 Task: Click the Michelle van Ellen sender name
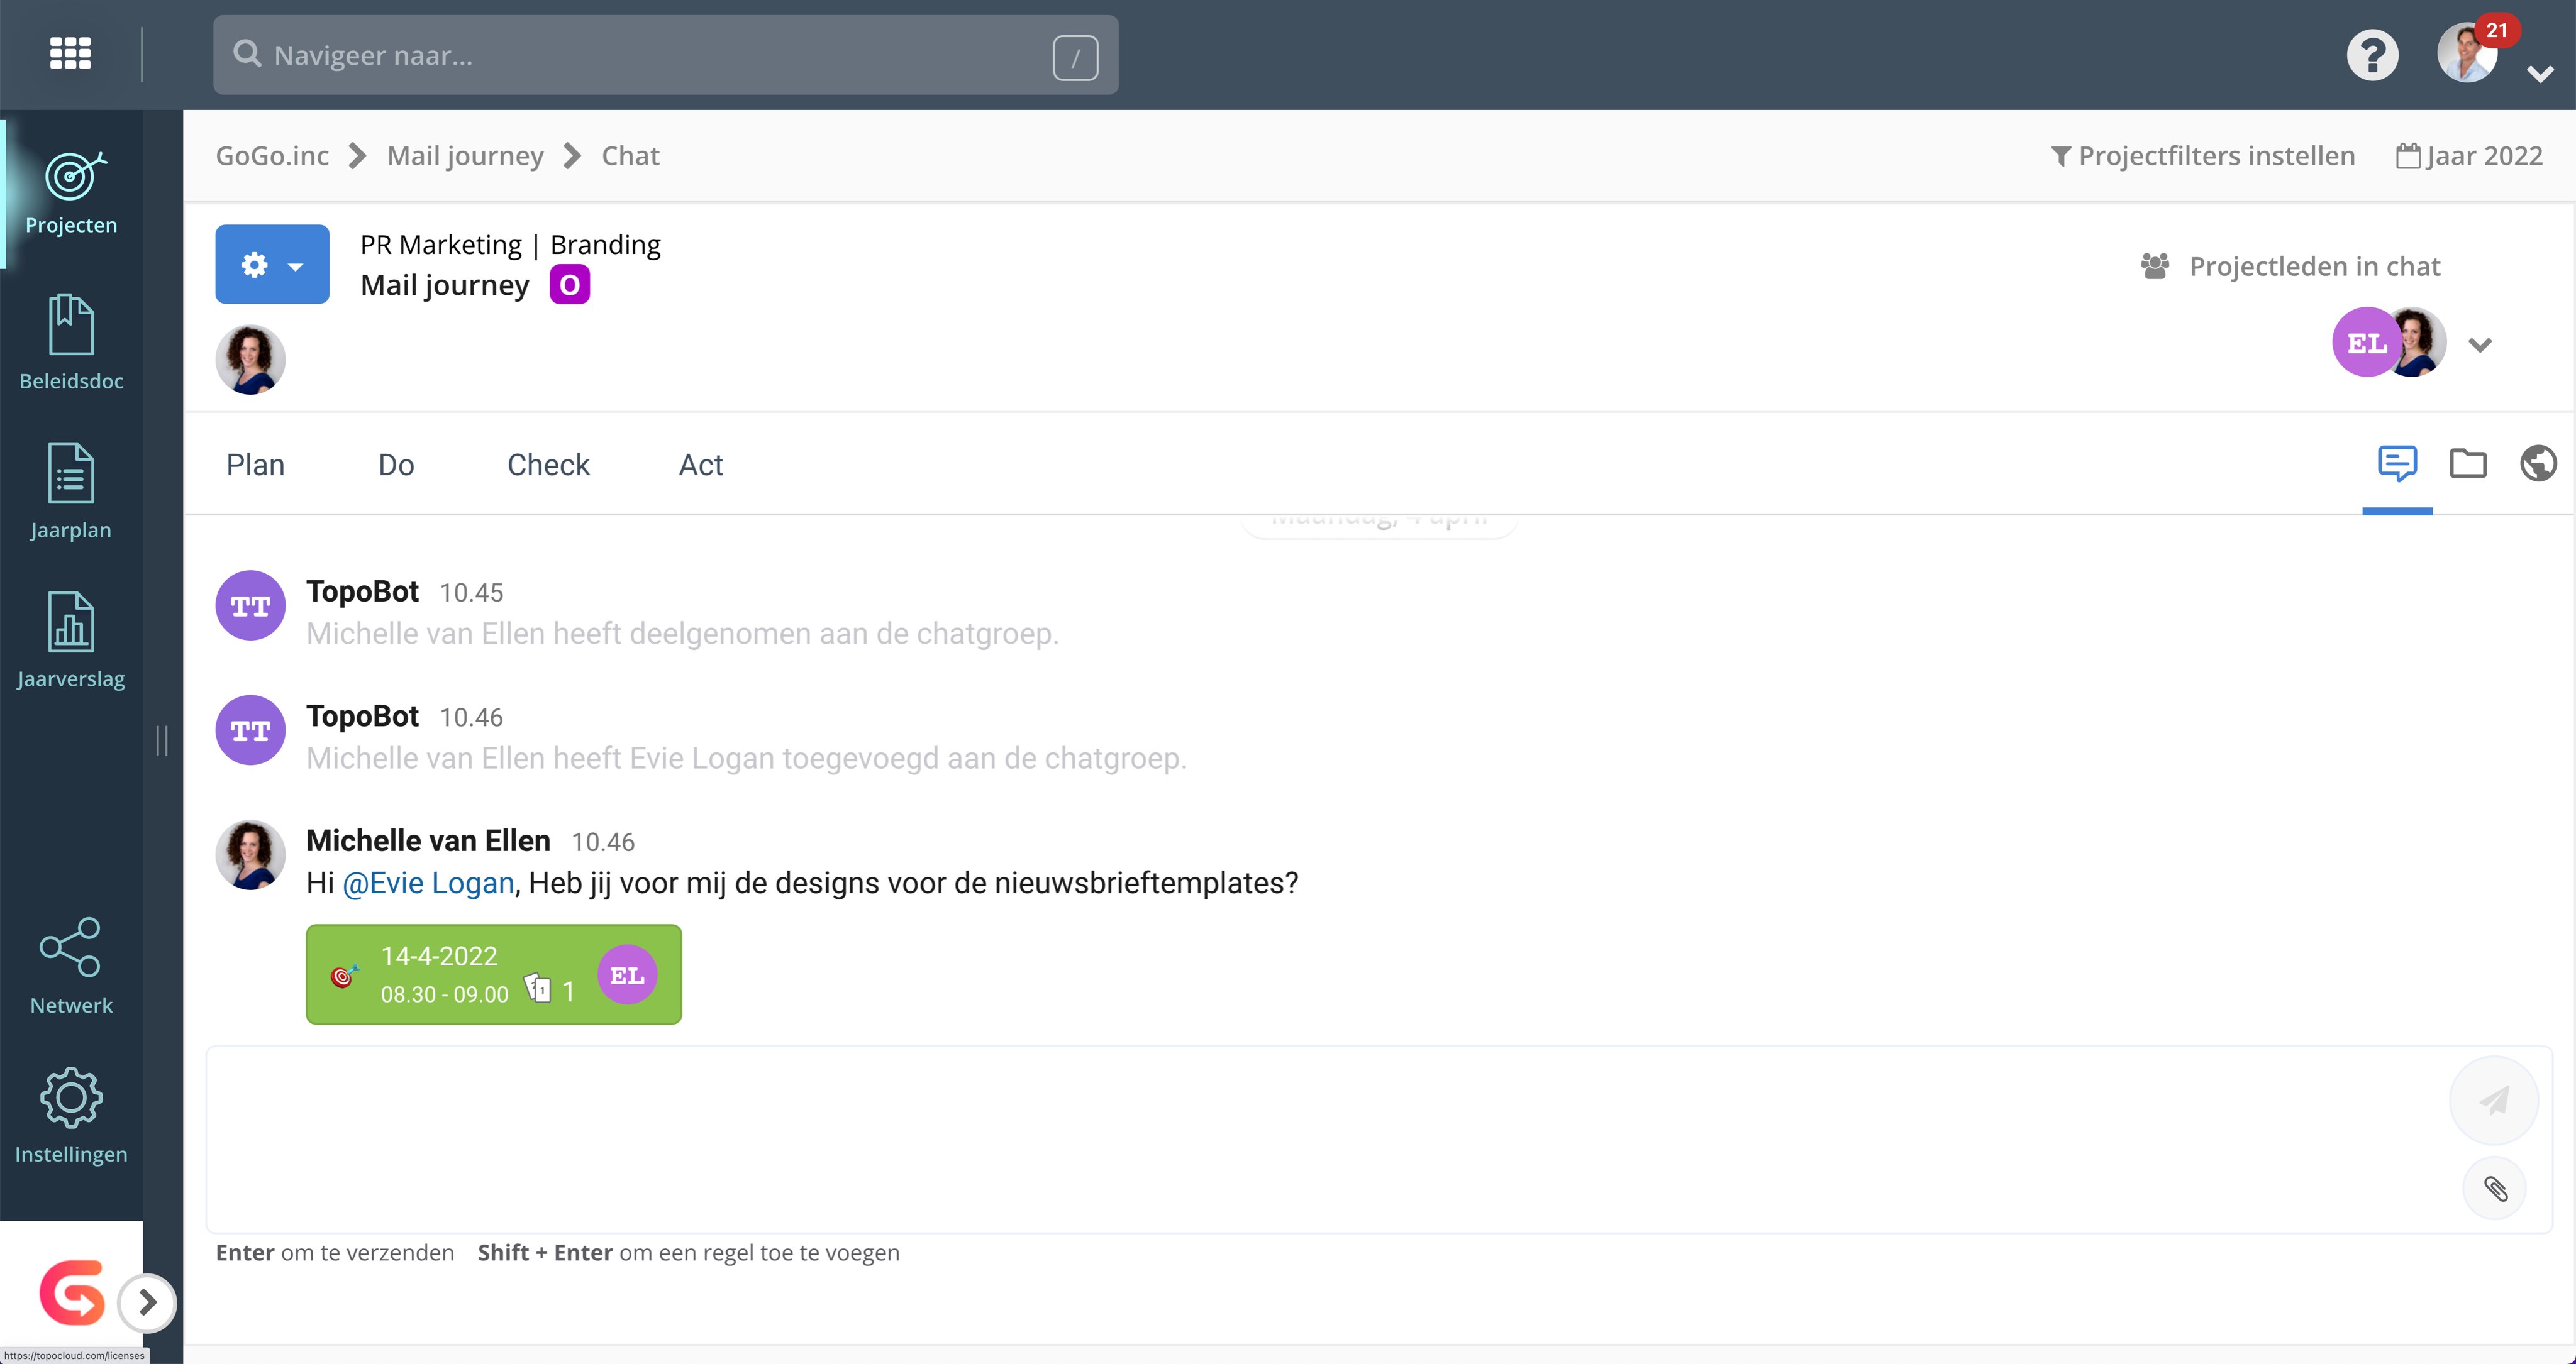click(428, 842)
